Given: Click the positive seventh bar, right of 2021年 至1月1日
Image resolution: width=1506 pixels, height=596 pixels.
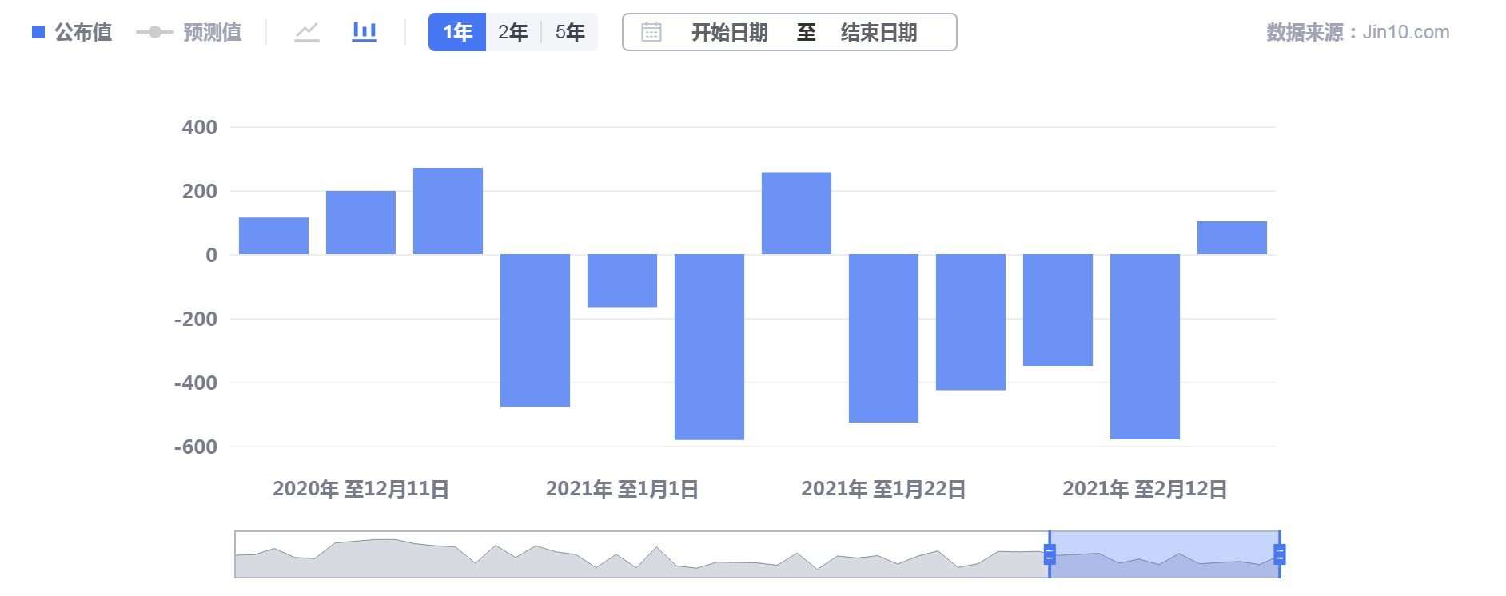Looking at the screenshot, I should (x=796, y=213).
